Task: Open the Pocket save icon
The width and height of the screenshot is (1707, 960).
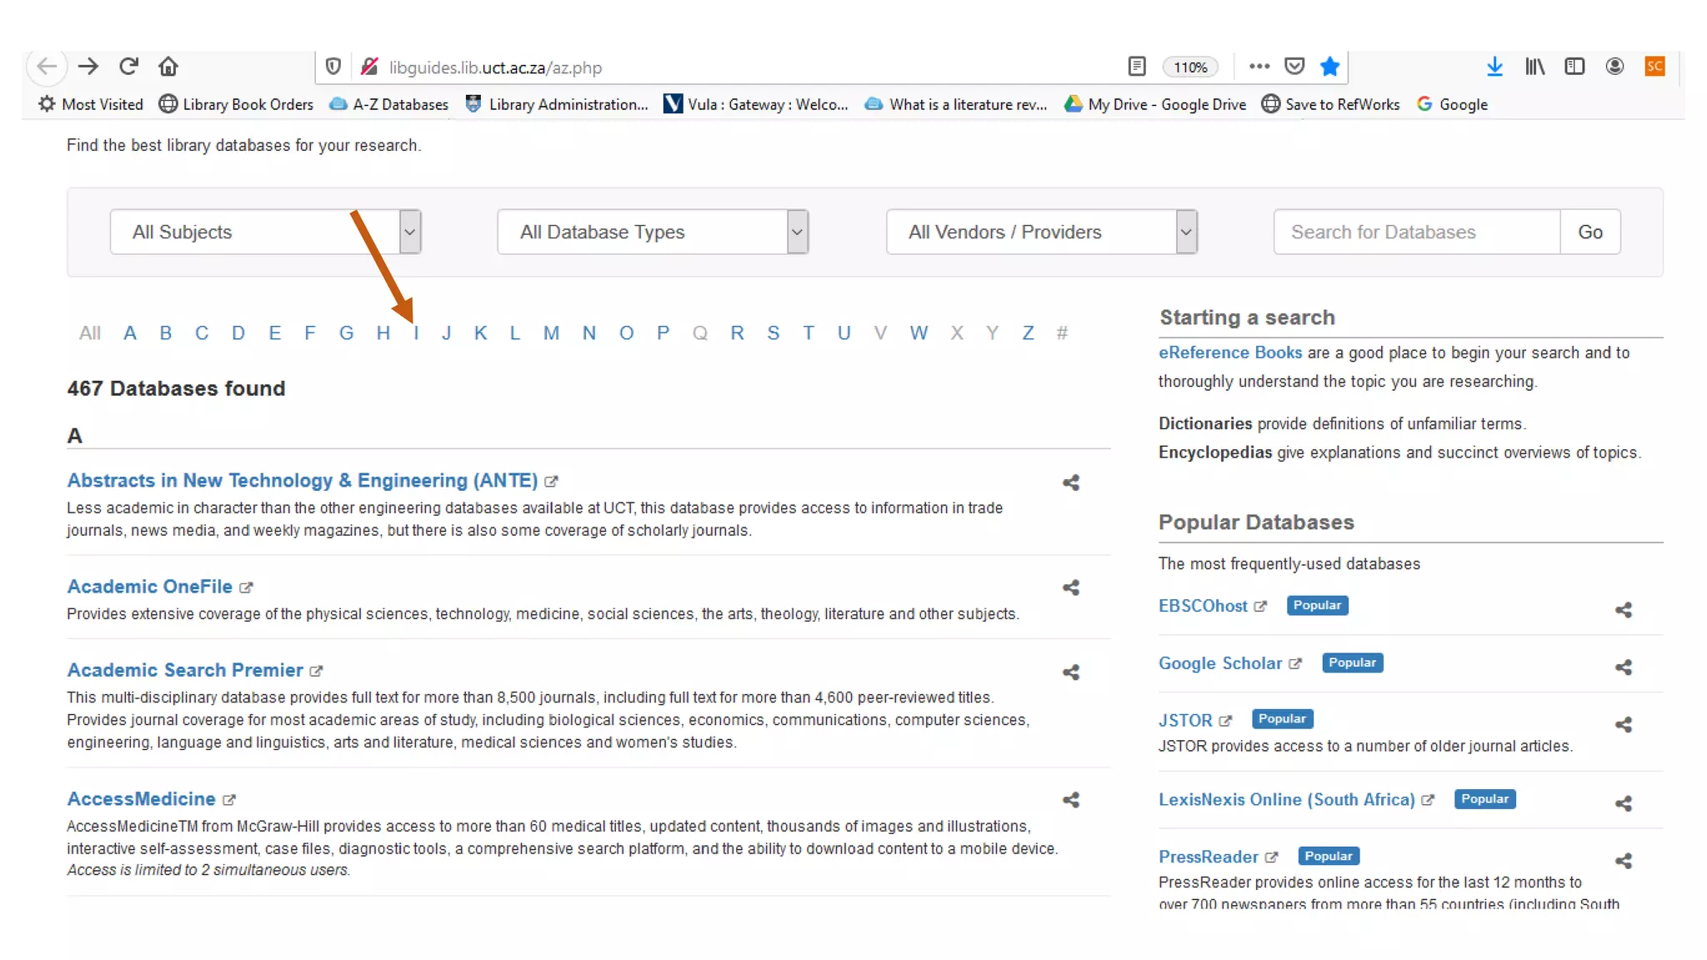Action: (1294, 67)
